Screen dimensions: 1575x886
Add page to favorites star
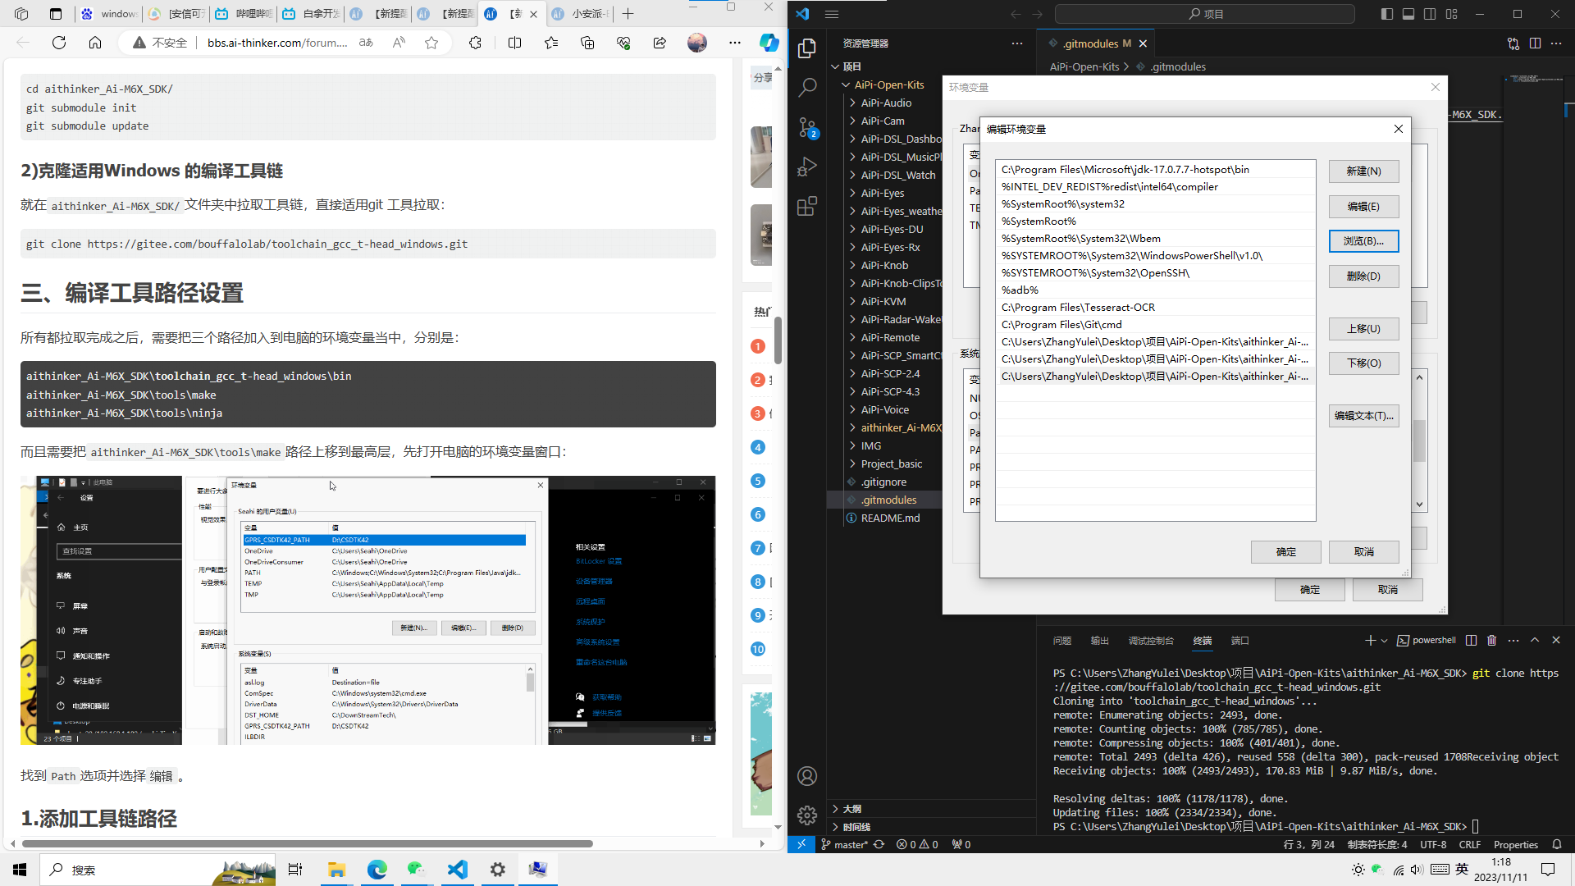[431, 43]
